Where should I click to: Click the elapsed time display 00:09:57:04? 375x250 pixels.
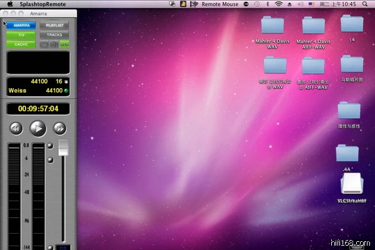[38, 108]
